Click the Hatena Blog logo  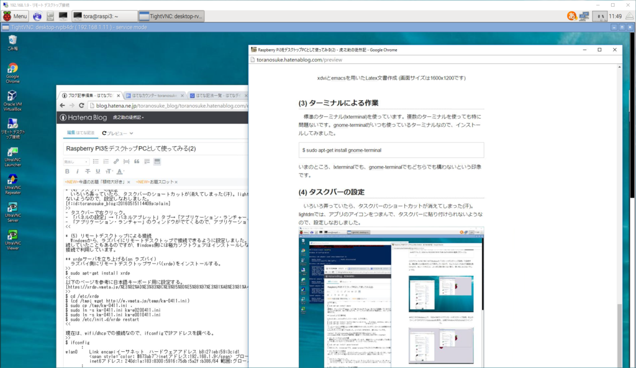(x=84, y=117)
